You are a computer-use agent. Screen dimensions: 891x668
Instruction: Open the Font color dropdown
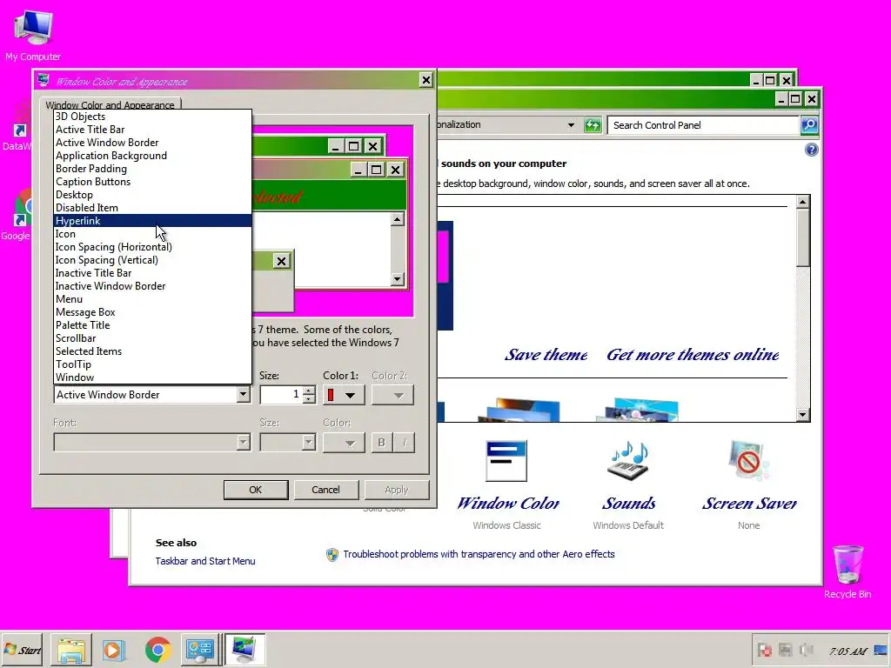coord(343,443)
